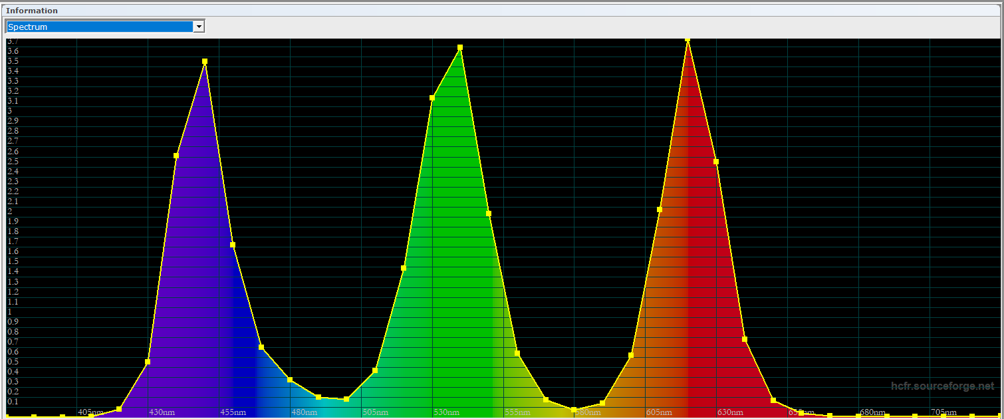
Task: Click the 680nm wavelength axis label
Action: tap(873, 412)
